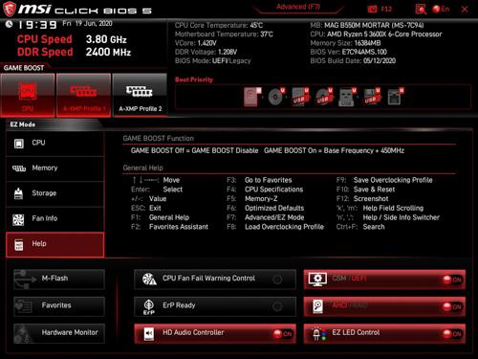Enable the CPU Game Boost button

click(28, 95)
